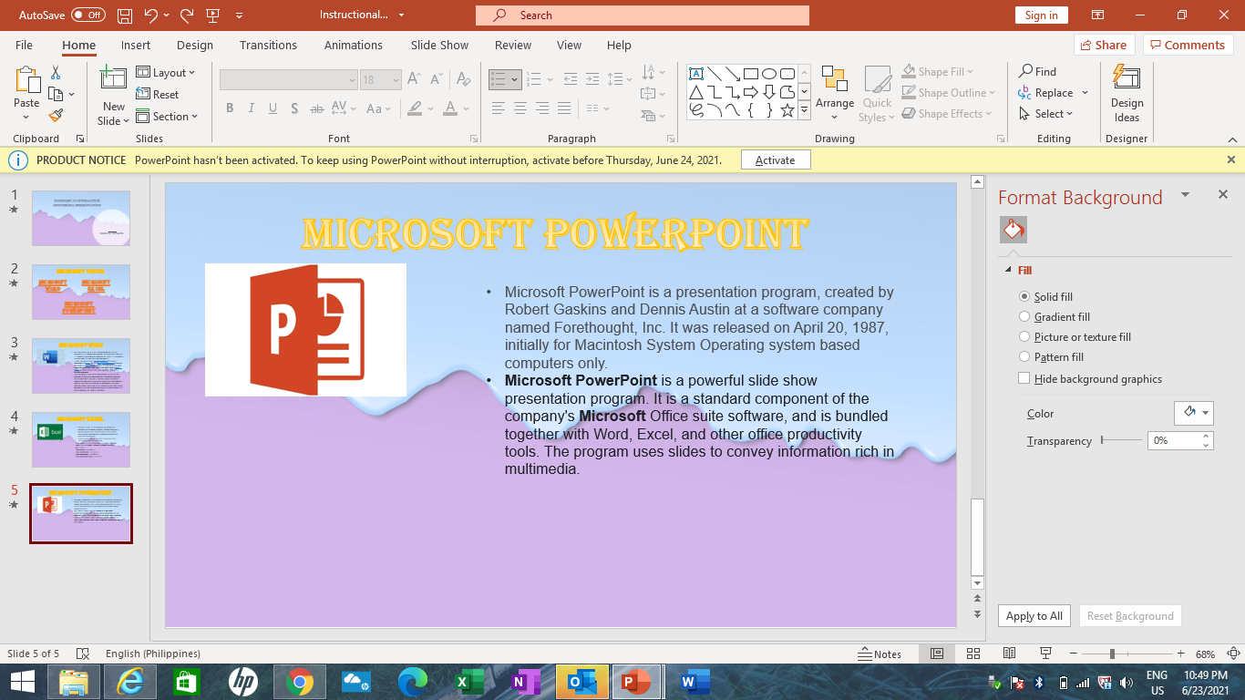Adjust the zoom slider in status bar

[1112, 654]
